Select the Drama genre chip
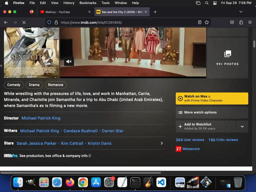 [x=34, y=85]
